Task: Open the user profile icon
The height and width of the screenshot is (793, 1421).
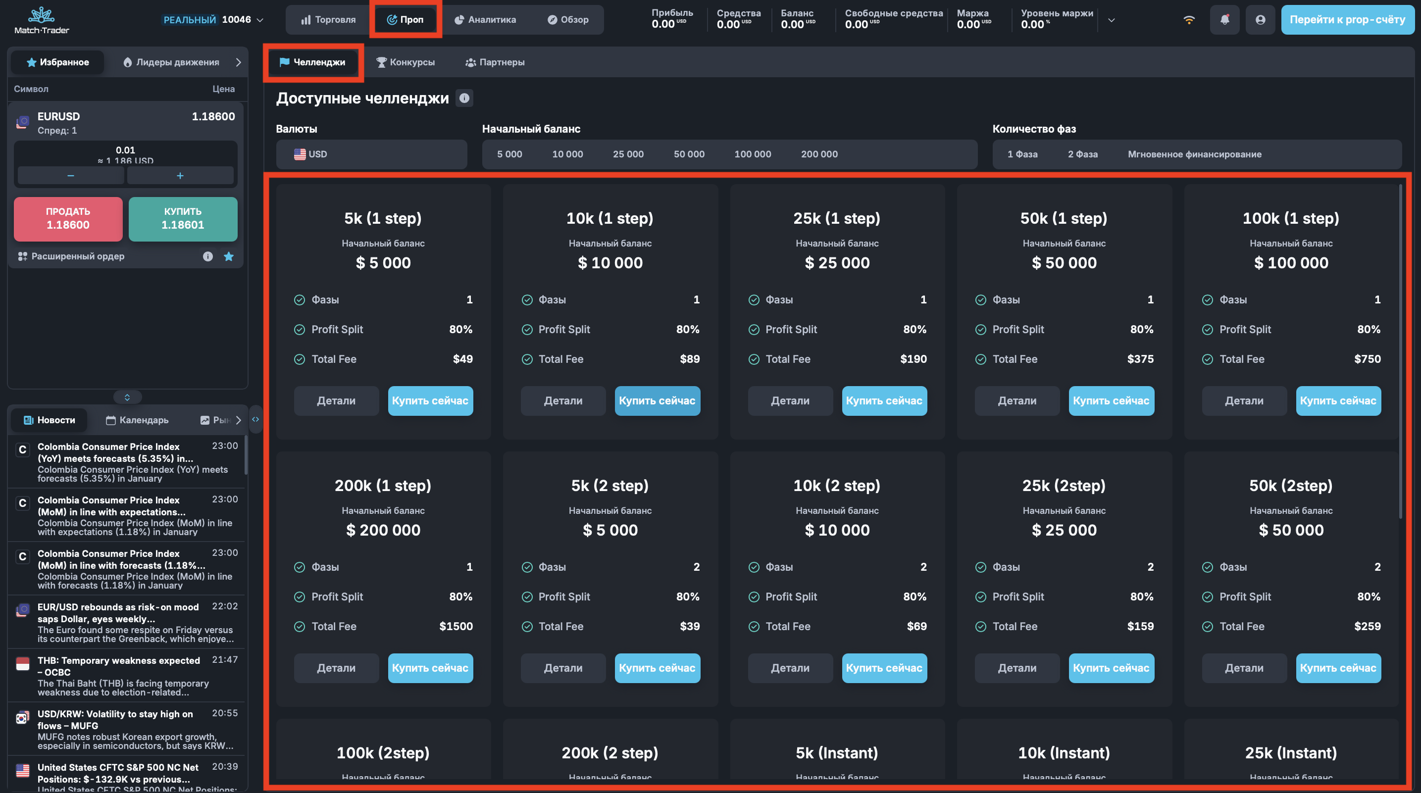Action: point(1260,20)
